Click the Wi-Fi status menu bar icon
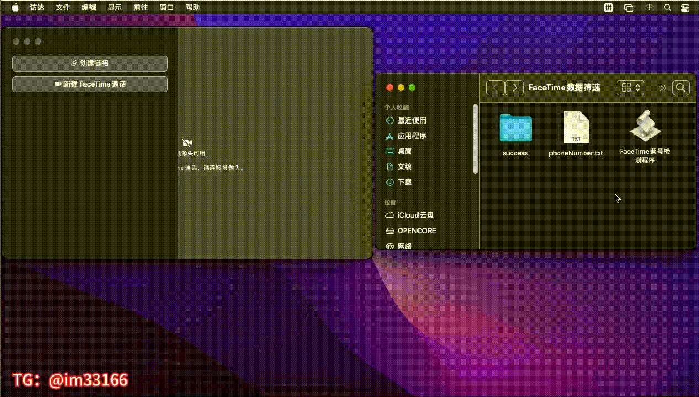Screen dimensions: 699x397 click(649, 8)
